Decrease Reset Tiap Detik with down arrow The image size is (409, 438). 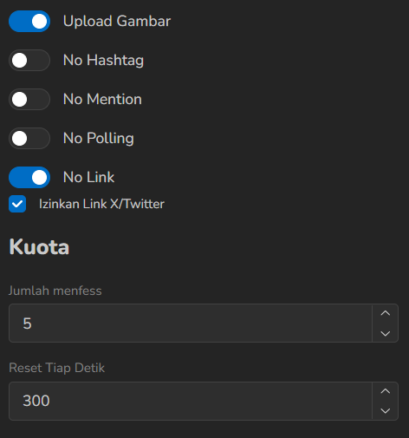pyautogui.click(x=386, y=411)
